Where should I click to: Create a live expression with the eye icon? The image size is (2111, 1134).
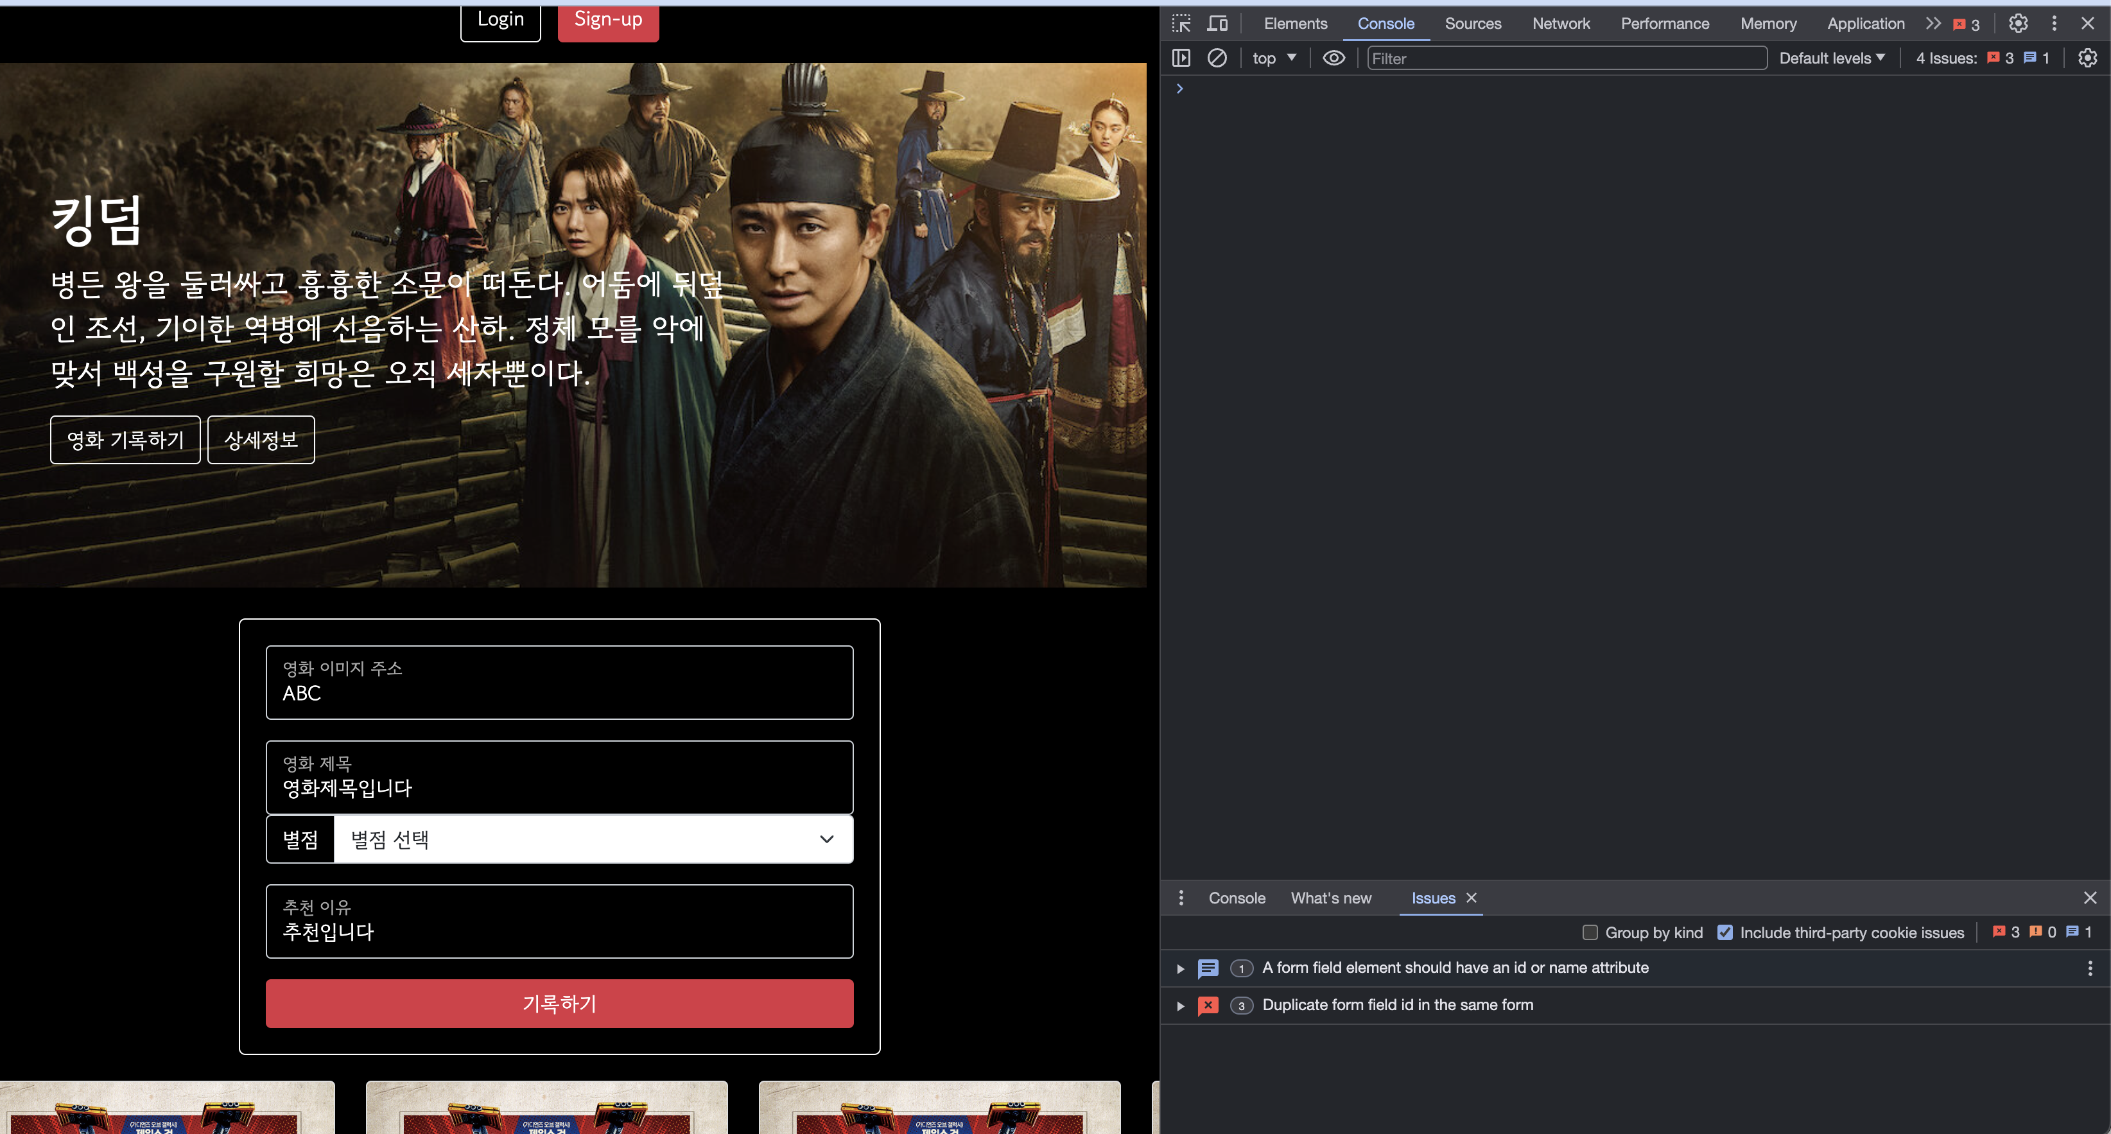pyautogui.click(x=1334, y=58)
